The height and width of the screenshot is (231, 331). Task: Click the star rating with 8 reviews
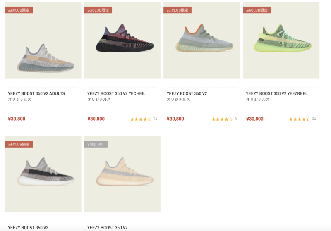click(x=224, y=119)
